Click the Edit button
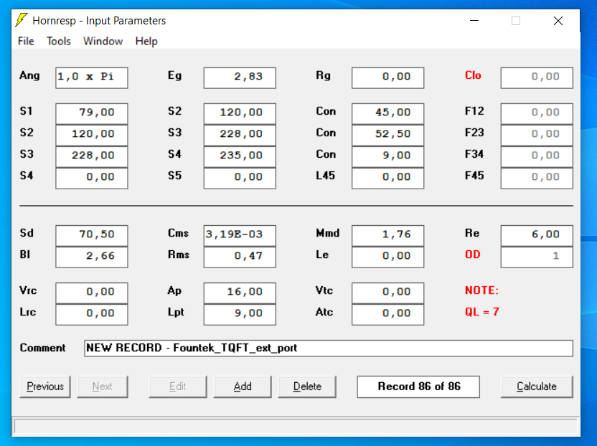 (178, 386)
